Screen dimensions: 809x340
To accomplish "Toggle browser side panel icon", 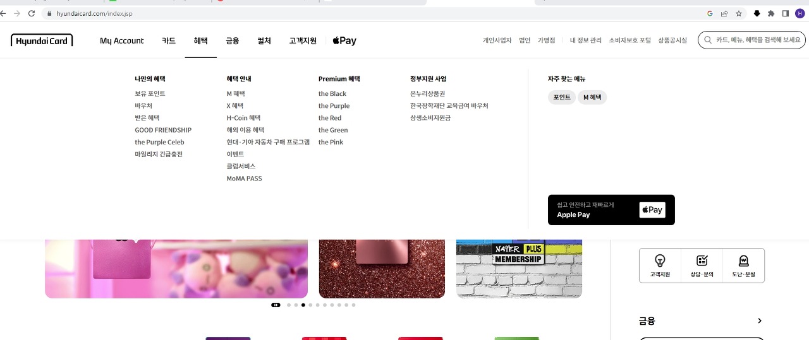I will tap(786, 13).
